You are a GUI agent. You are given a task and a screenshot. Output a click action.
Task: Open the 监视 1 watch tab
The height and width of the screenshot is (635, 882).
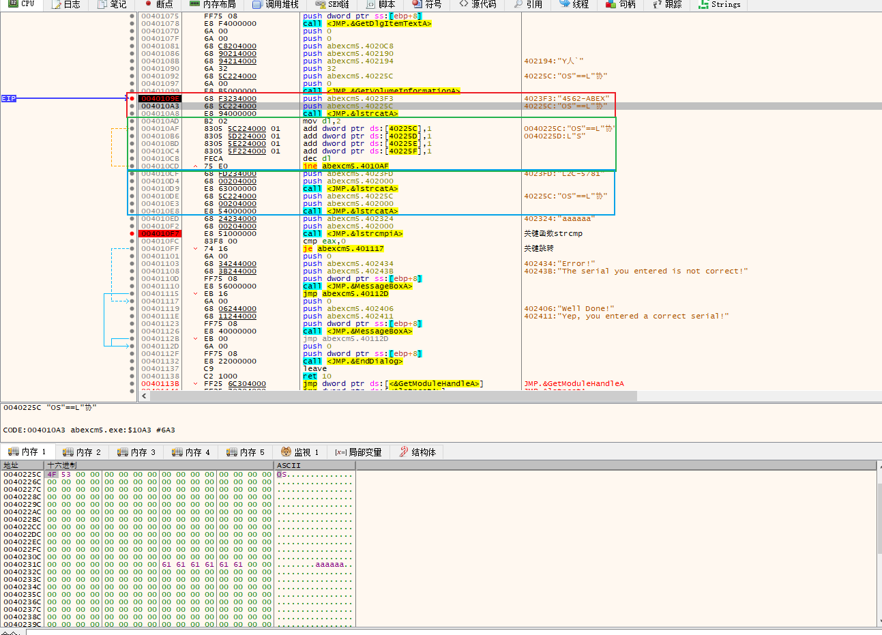pos(300,452)
